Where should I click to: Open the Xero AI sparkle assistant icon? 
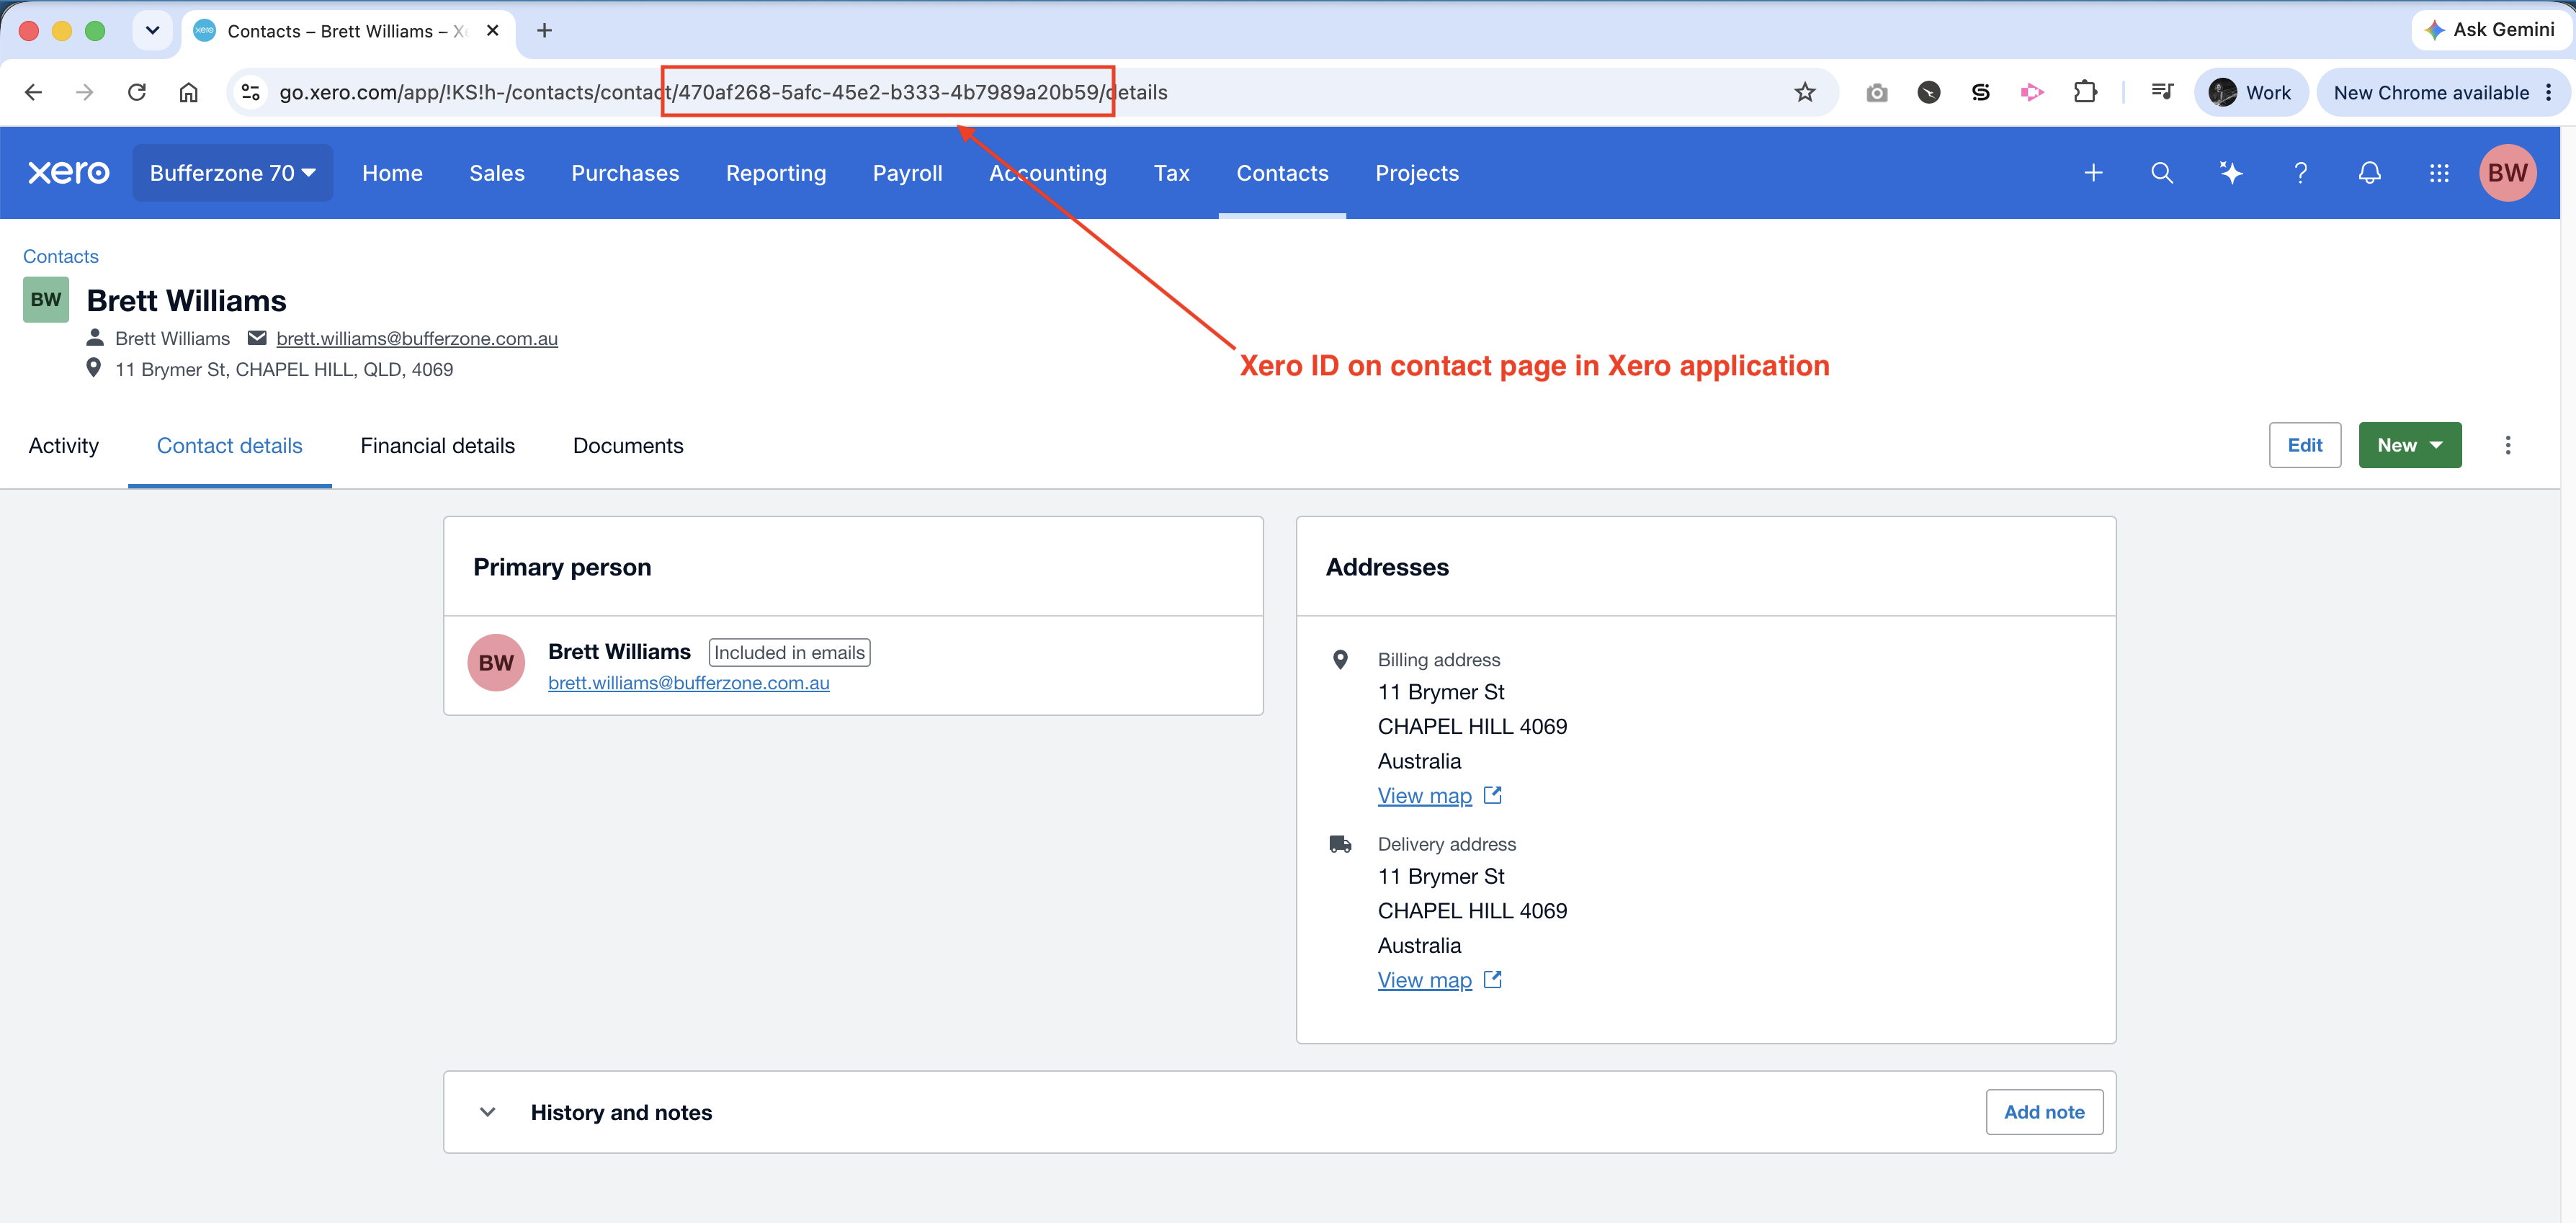coord(2231,173)
